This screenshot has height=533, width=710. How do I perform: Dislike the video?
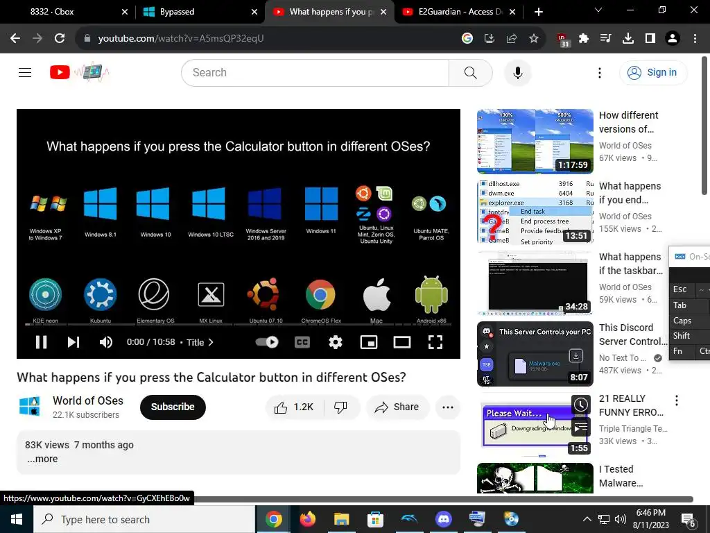341,407
